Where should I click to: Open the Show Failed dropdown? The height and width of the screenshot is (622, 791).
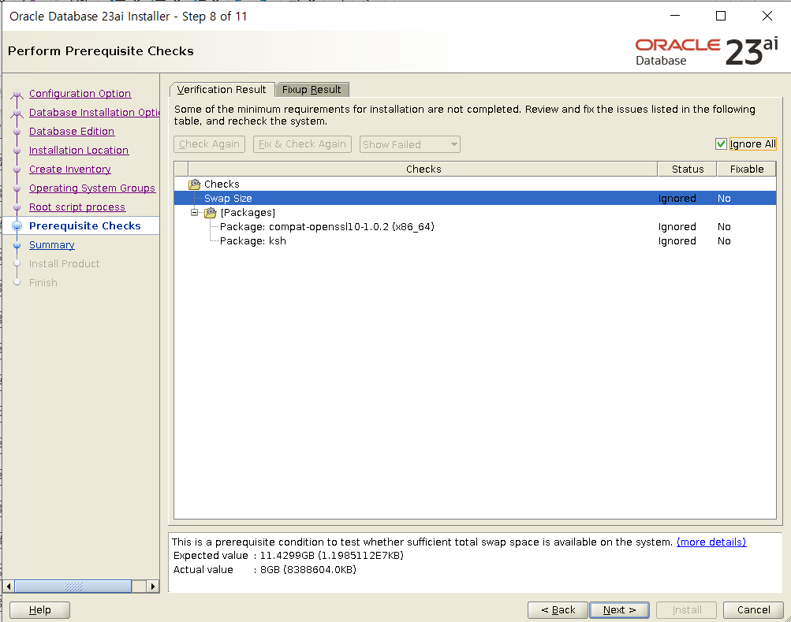coord(409,144)
